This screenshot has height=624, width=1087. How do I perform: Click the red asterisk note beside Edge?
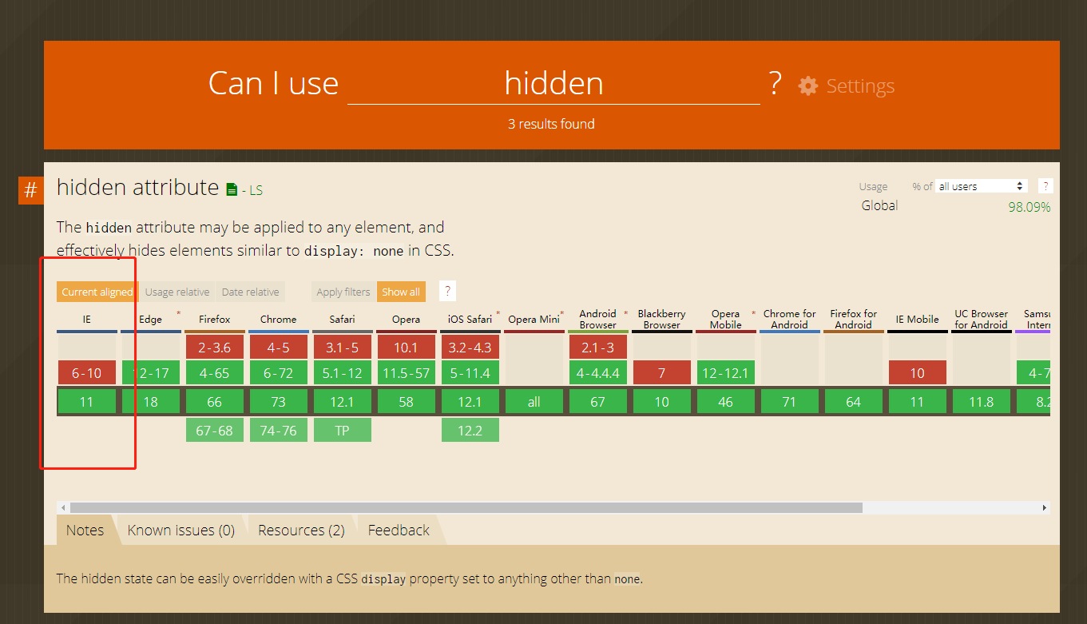pos(178,313)
